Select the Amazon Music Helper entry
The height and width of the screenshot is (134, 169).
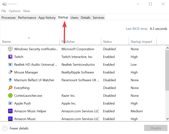[x=30, y=111]
